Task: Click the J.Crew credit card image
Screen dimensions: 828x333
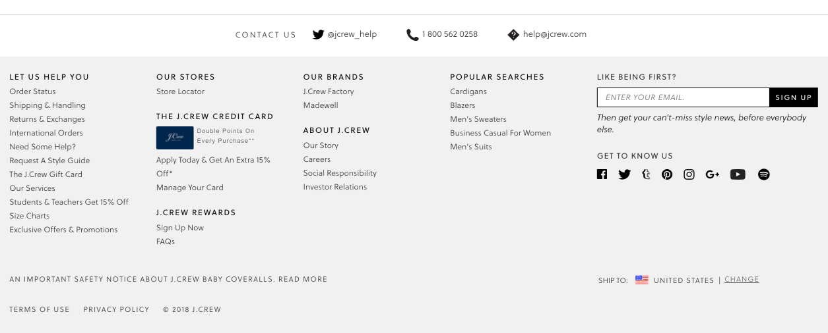Action: tap(175, 138)
